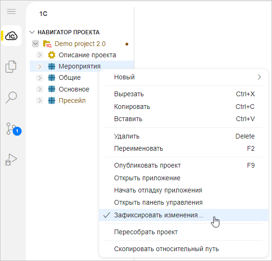Expand the Основное node

[x=40, y=89]
